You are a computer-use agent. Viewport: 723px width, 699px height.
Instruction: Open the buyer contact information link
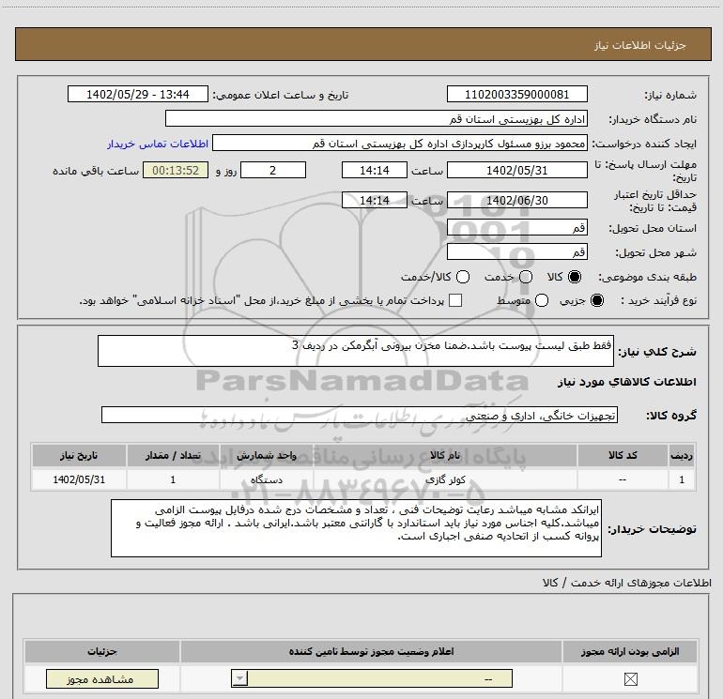pyautogui.click(x=158, y=144)
